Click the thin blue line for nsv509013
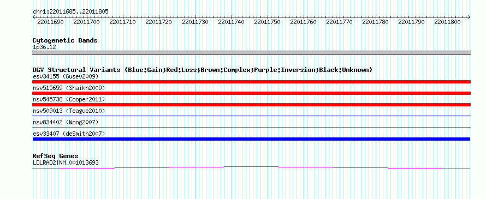The image size is (486, 199). [x=251, y=116]
